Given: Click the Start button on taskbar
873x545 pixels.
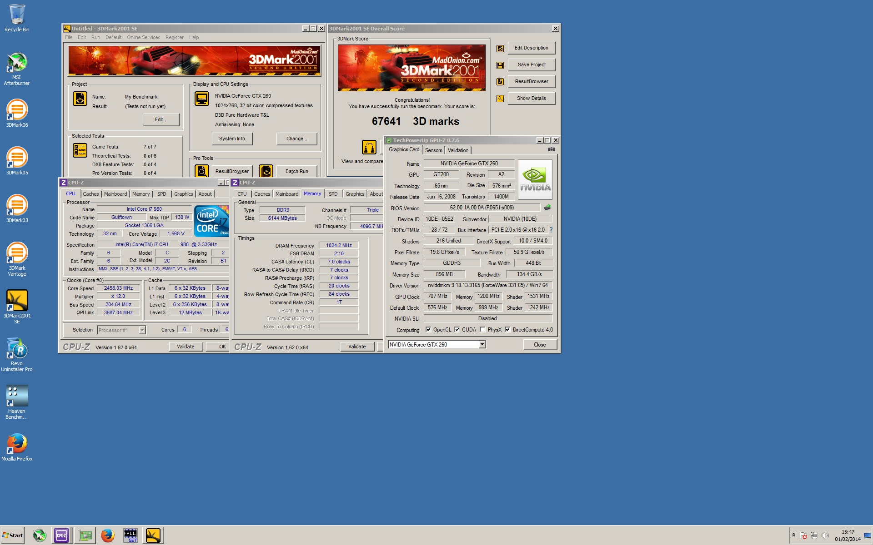Looking at the screenshot, I should coord(12,535).
